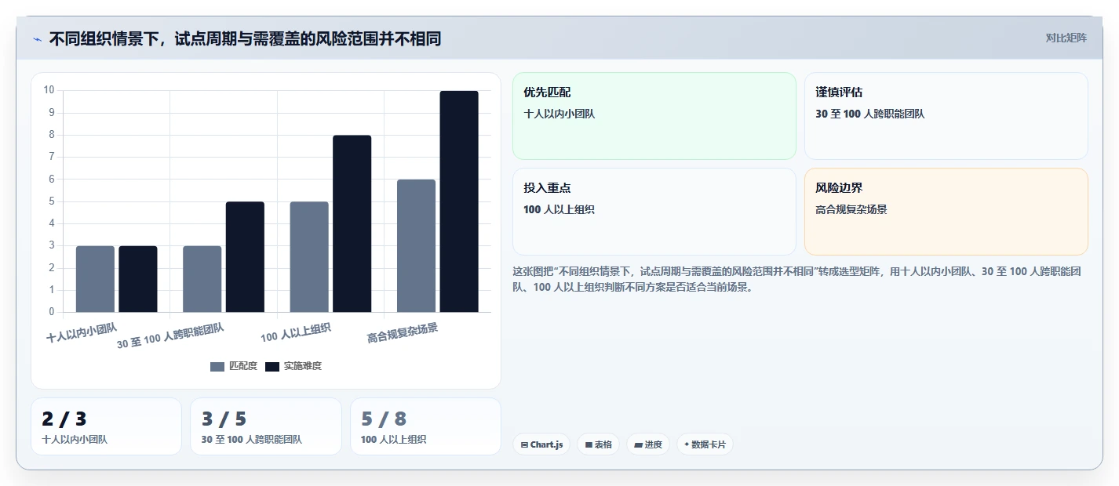Image resolution: width=1119 pixels, height=486 pixels.
Task: Click the 实施难度 bar for 十人以内小团队
Action: 138,279
